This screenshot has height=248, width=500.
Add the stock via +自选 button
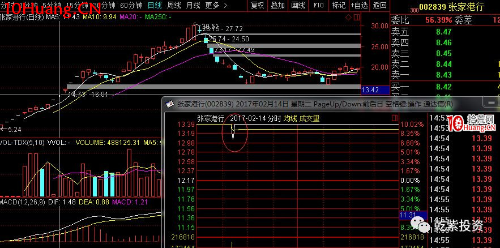(359, 6)
